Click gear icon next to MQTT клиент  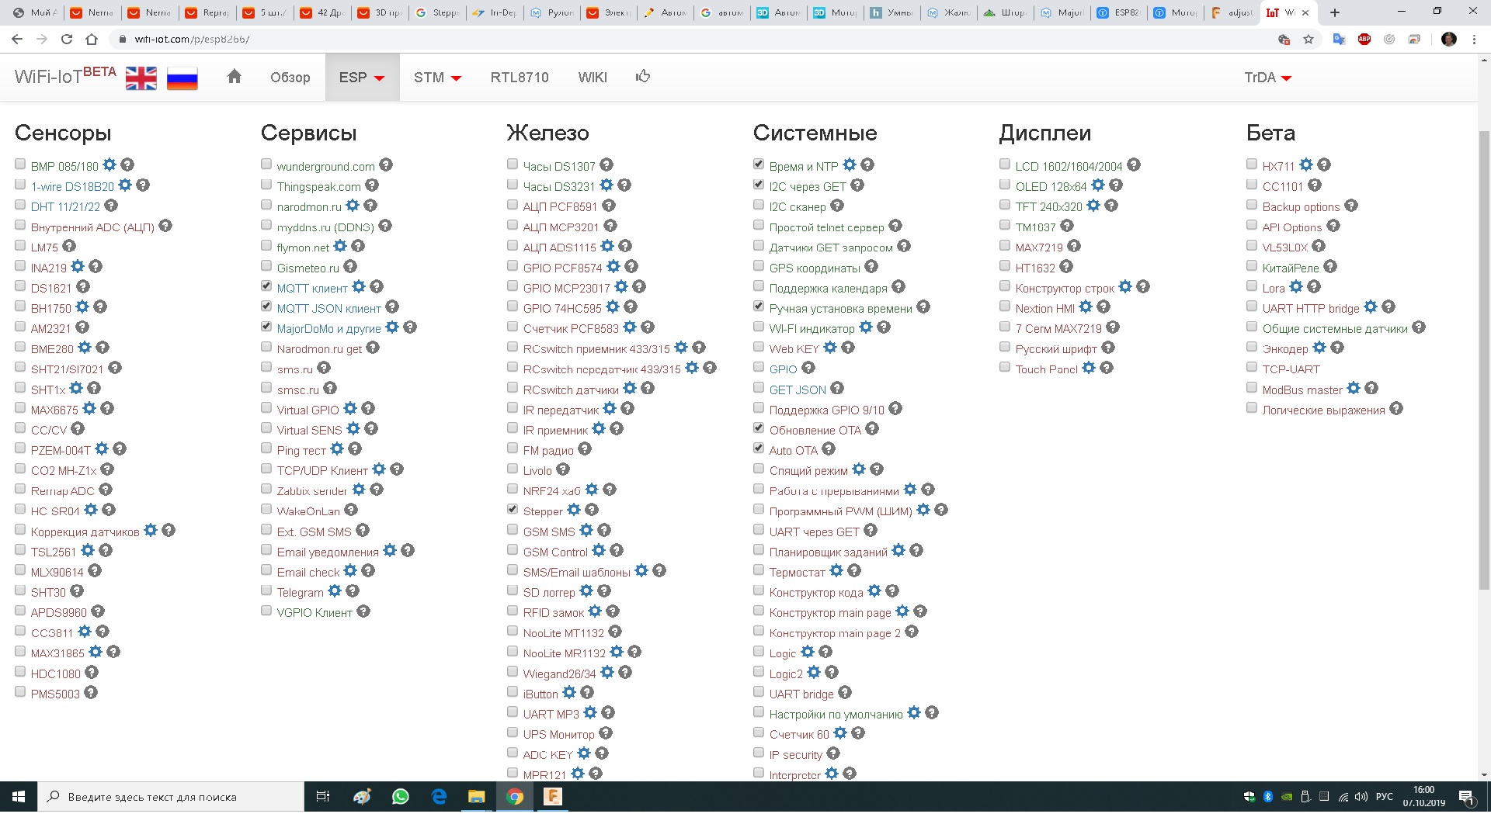359,287
